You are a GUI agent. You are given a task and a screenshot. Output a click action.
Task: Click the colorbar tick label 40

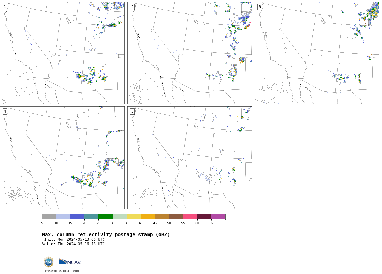point(141,223)
